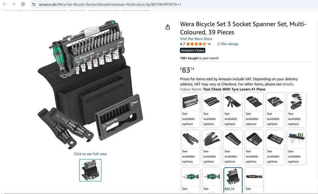Expand the rating breakdown chevron

pyautogui.click(x=209, y=44)
